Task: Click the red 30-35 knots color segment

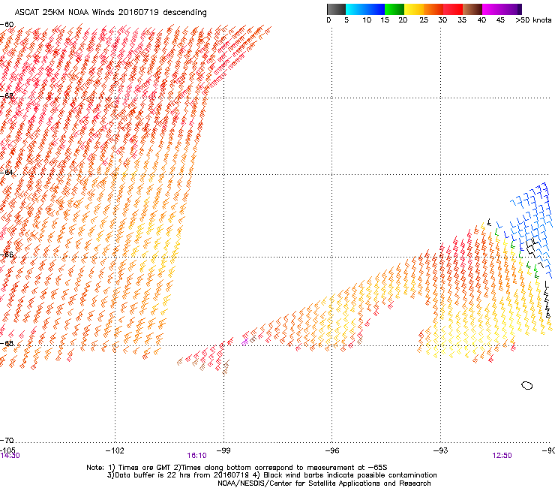Action: pyautogui.click(x=453, y=9)
